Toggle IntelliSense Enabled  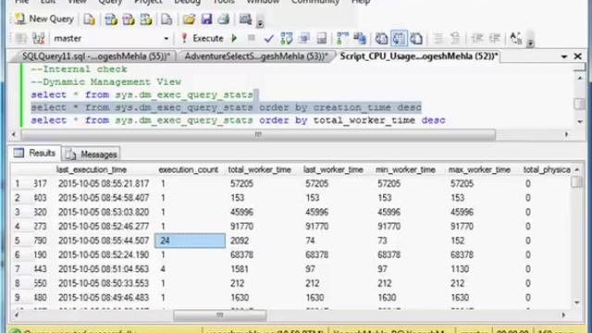[322, 39]
